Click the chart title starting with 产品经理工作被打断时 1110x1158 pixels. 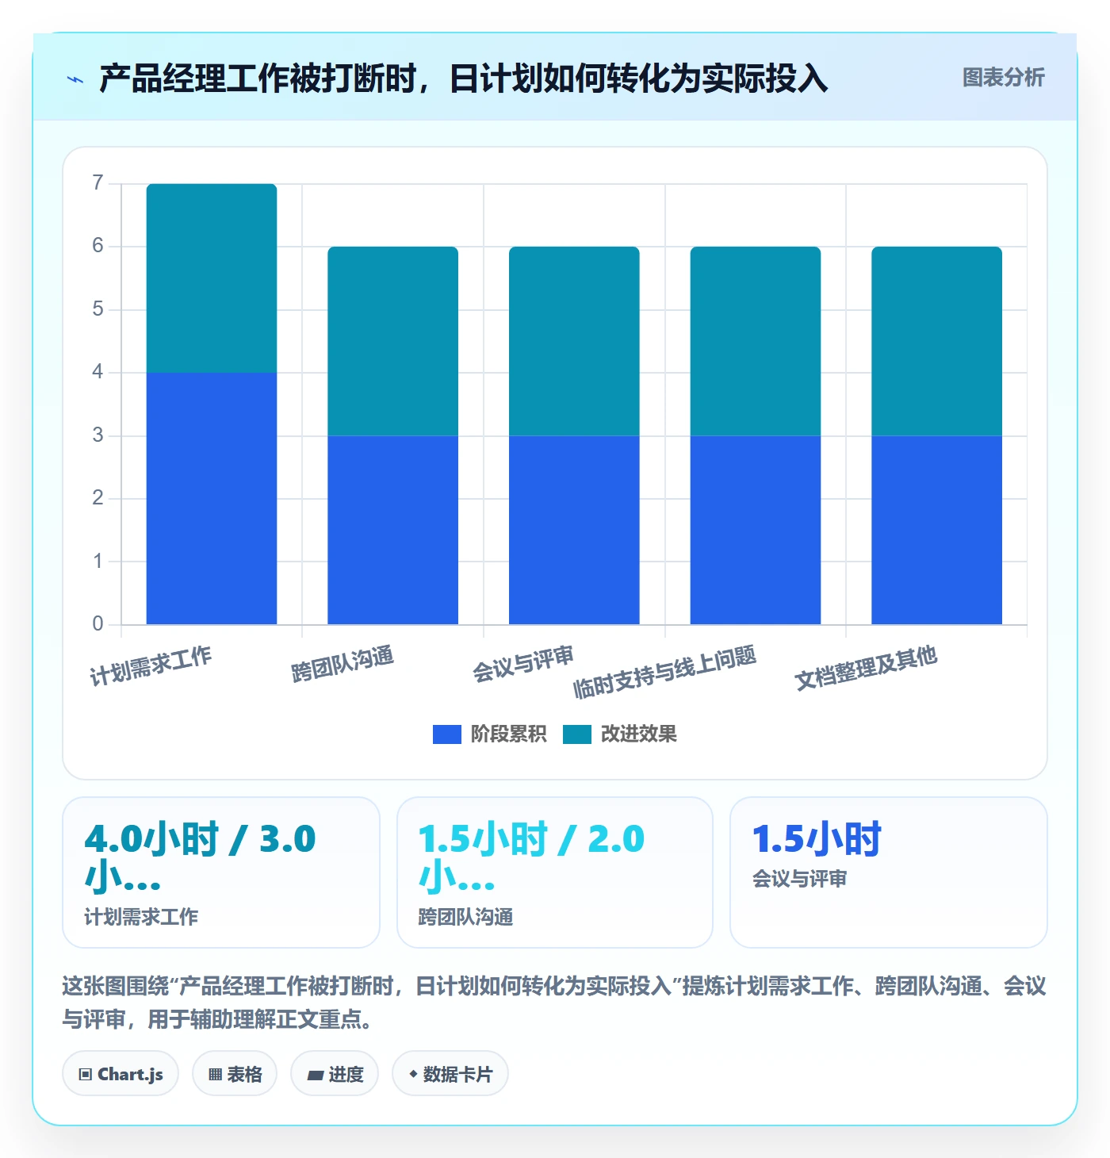point(464,79)
